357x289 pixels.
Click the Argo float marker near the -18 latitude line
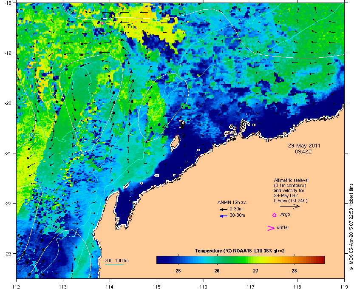click(102, 23)
